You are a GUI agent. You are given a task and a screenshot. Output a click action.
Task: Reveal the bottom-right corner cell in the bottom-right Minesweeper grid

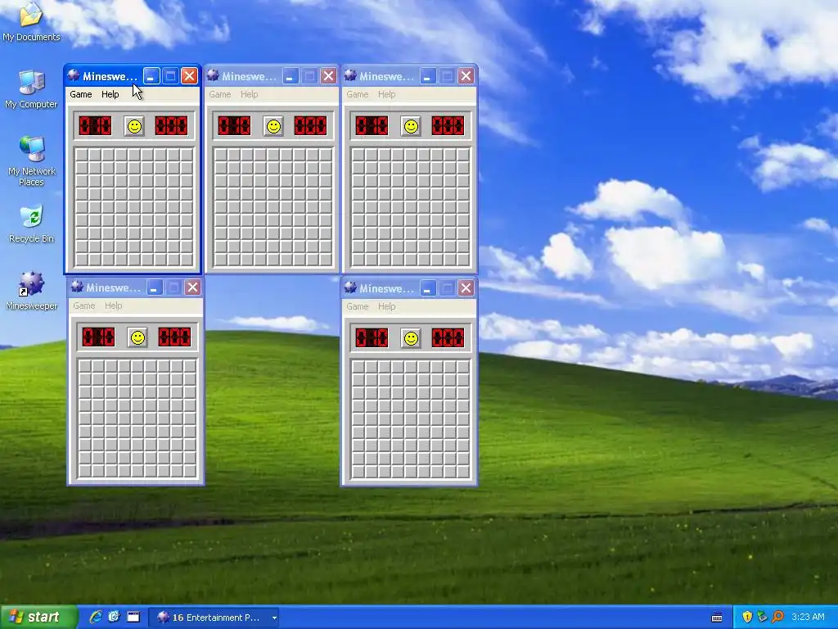pyautogui.click(x=463, y=471)
